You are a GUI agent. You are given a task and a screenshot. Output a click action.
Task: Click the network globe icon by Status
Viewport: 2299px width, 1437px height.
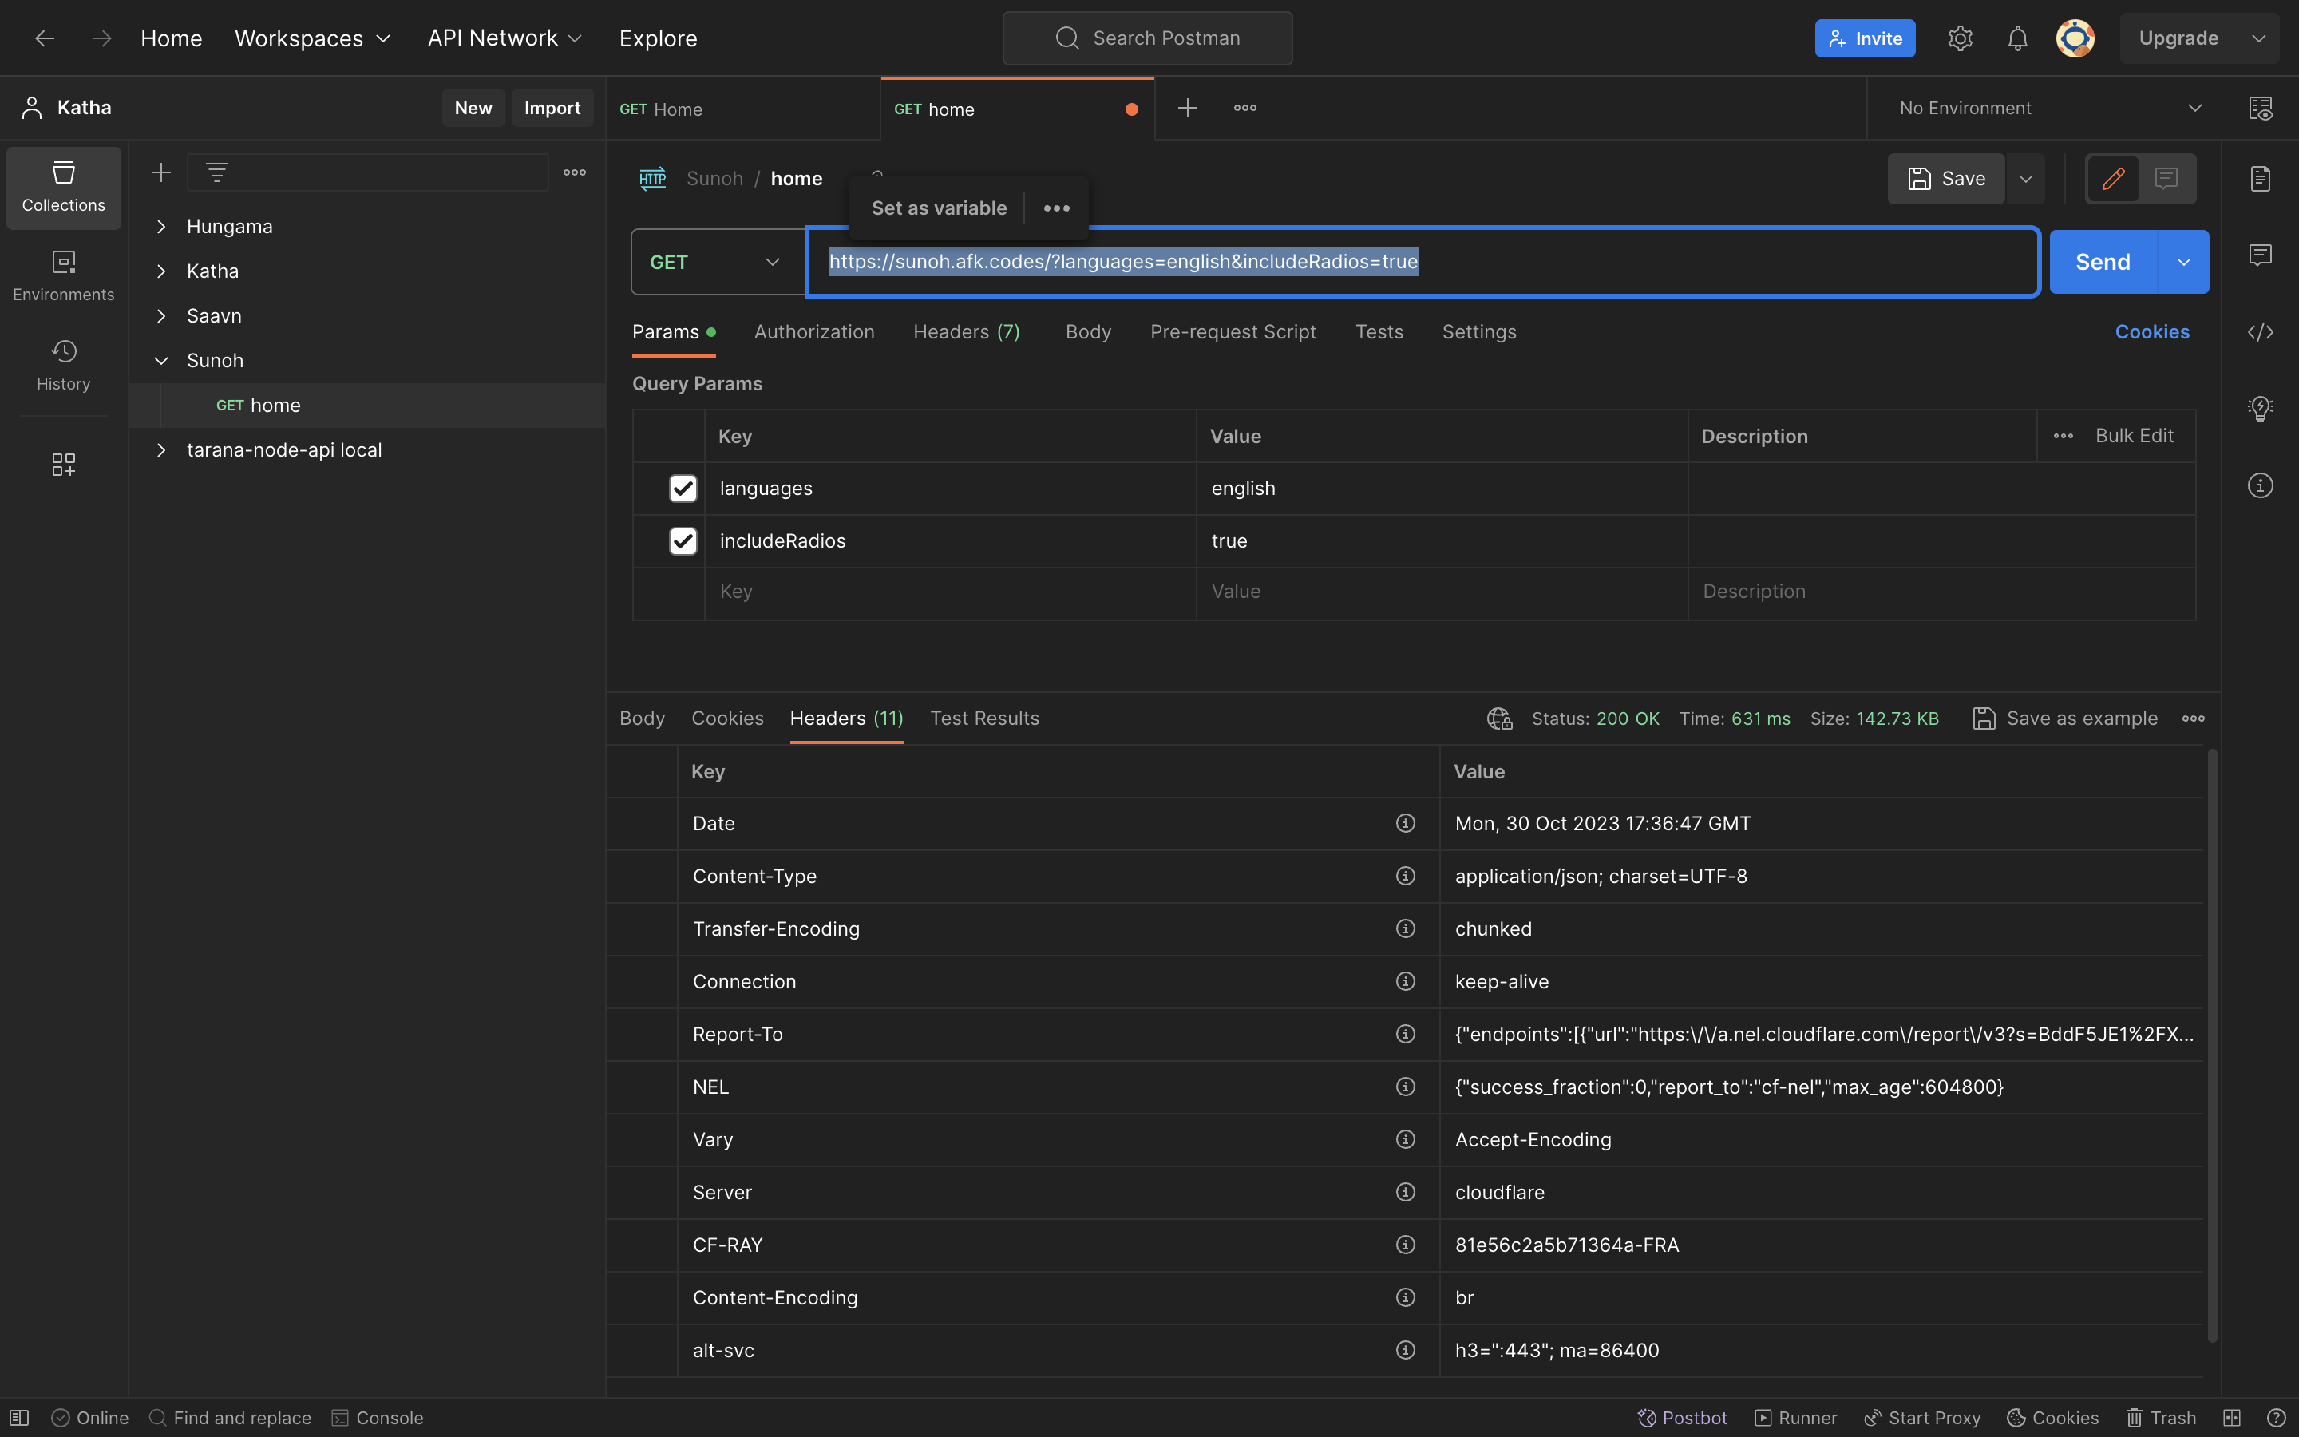tap(1499, 718)
